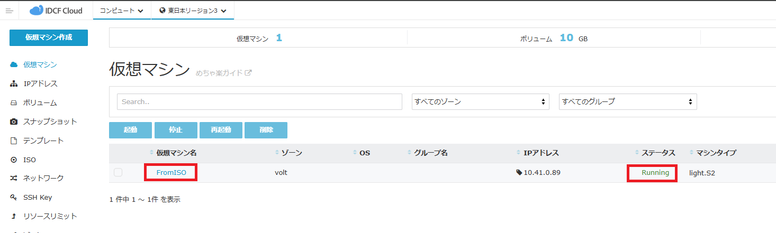Open テンプレート in the sidebar
This screenshot has width=776, height=233.
tap(43, 141)
